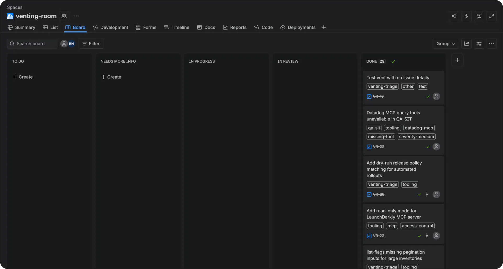Image resolution: width=503 pixels, height=269 pixels.
Task: Open issue key VR-20
Action: (x=379, y=194)
